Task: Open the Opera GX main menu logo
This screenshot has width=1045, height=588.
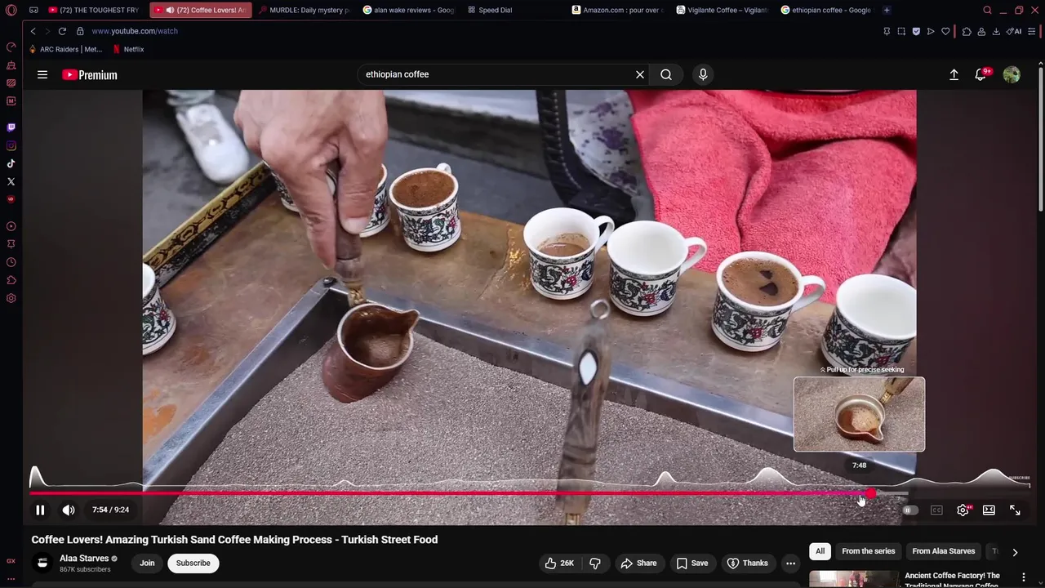Action: point(11,11)
